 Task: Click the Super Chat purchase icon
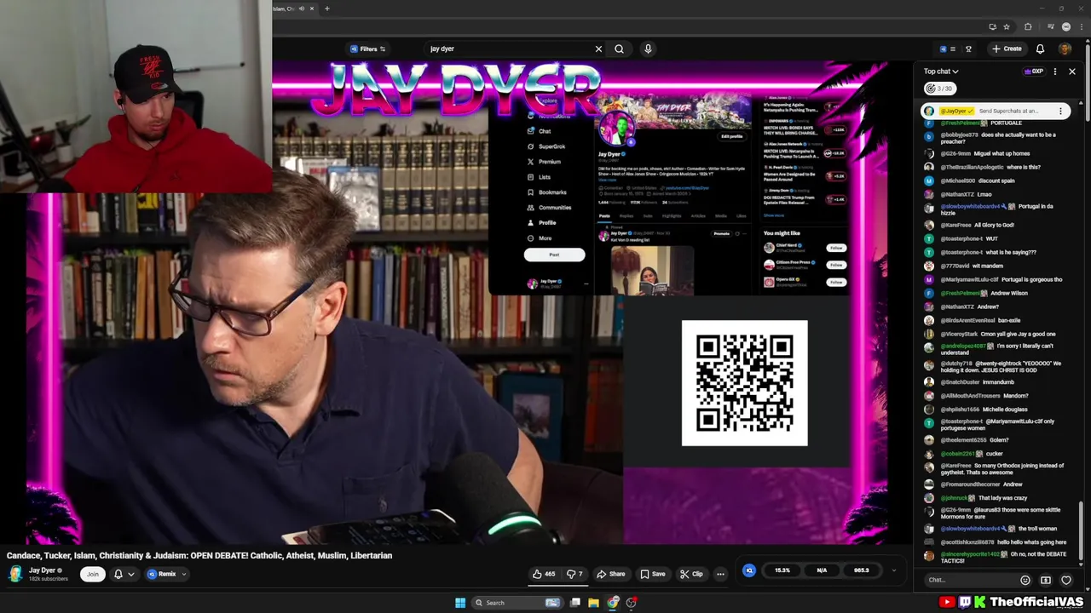[1046, 580]
